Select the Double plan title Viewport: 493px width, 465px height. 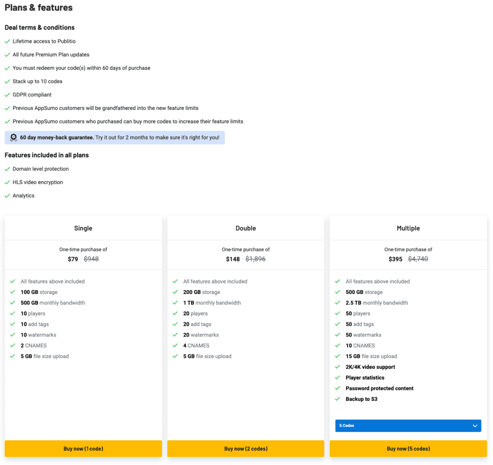click(x=246, y=228)
